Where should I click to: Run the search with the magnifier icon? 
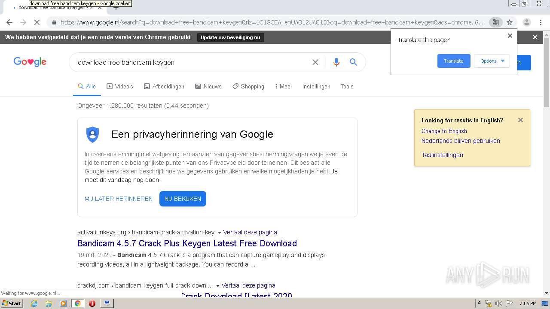353,62
